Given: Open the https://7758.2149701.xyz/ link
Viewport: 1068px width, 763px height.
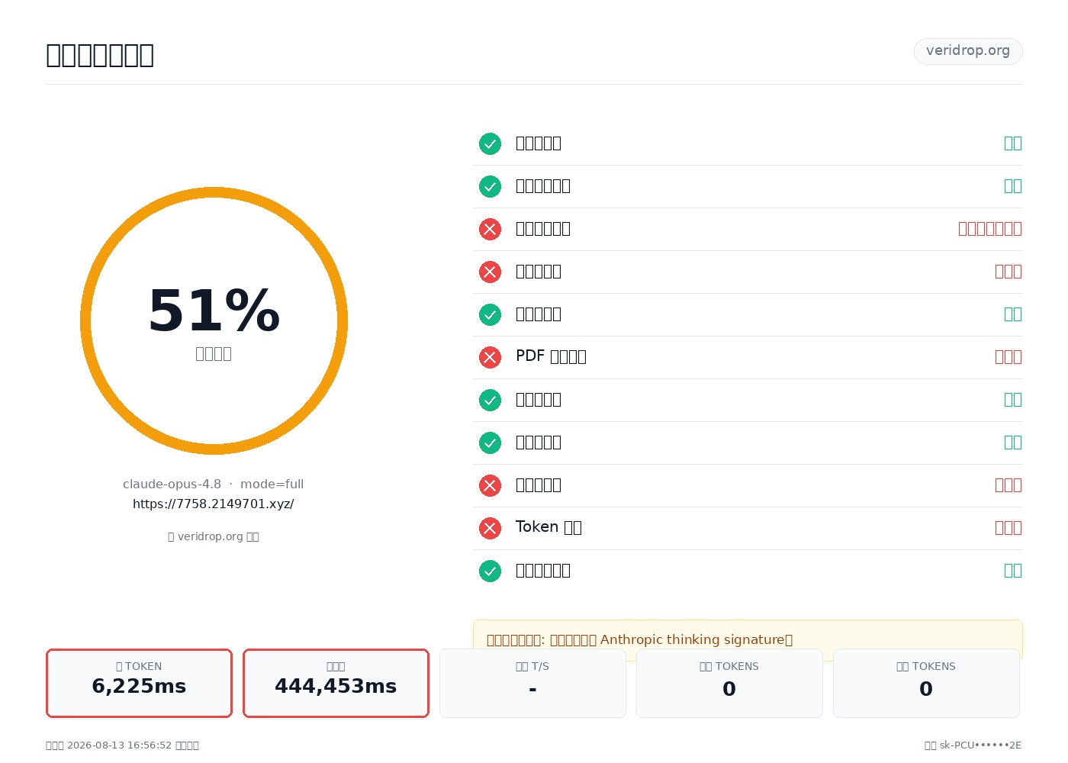Looking at the screenshot, I should [214, 504].
